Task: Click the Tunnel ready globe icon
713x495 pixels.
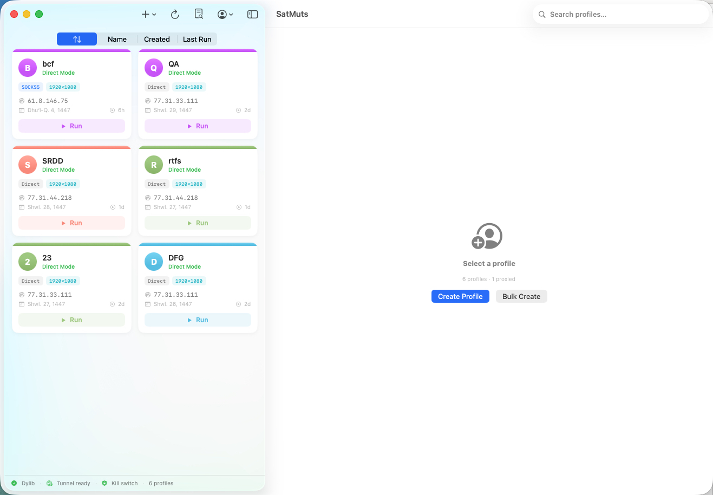Action: (49, 483)
